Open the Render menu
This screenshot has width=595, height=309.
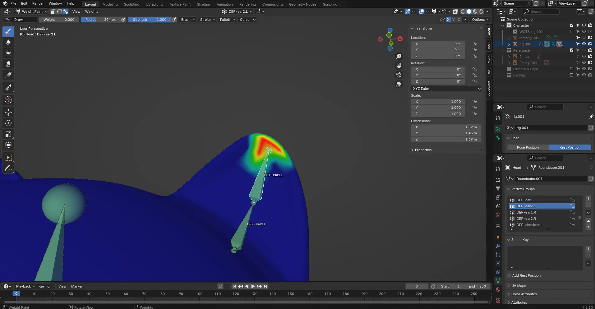coord(38,3)
